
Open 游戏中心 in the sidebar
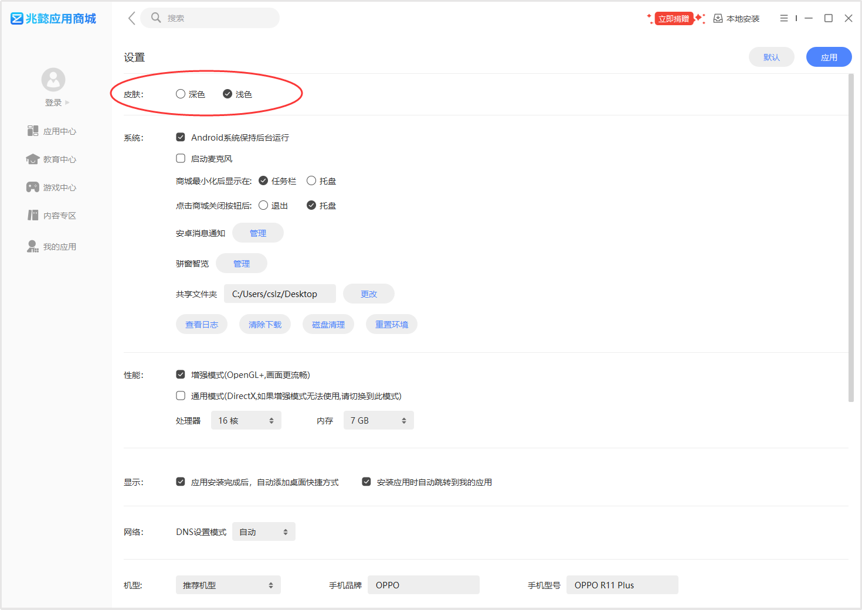click(x=52, y=188)
